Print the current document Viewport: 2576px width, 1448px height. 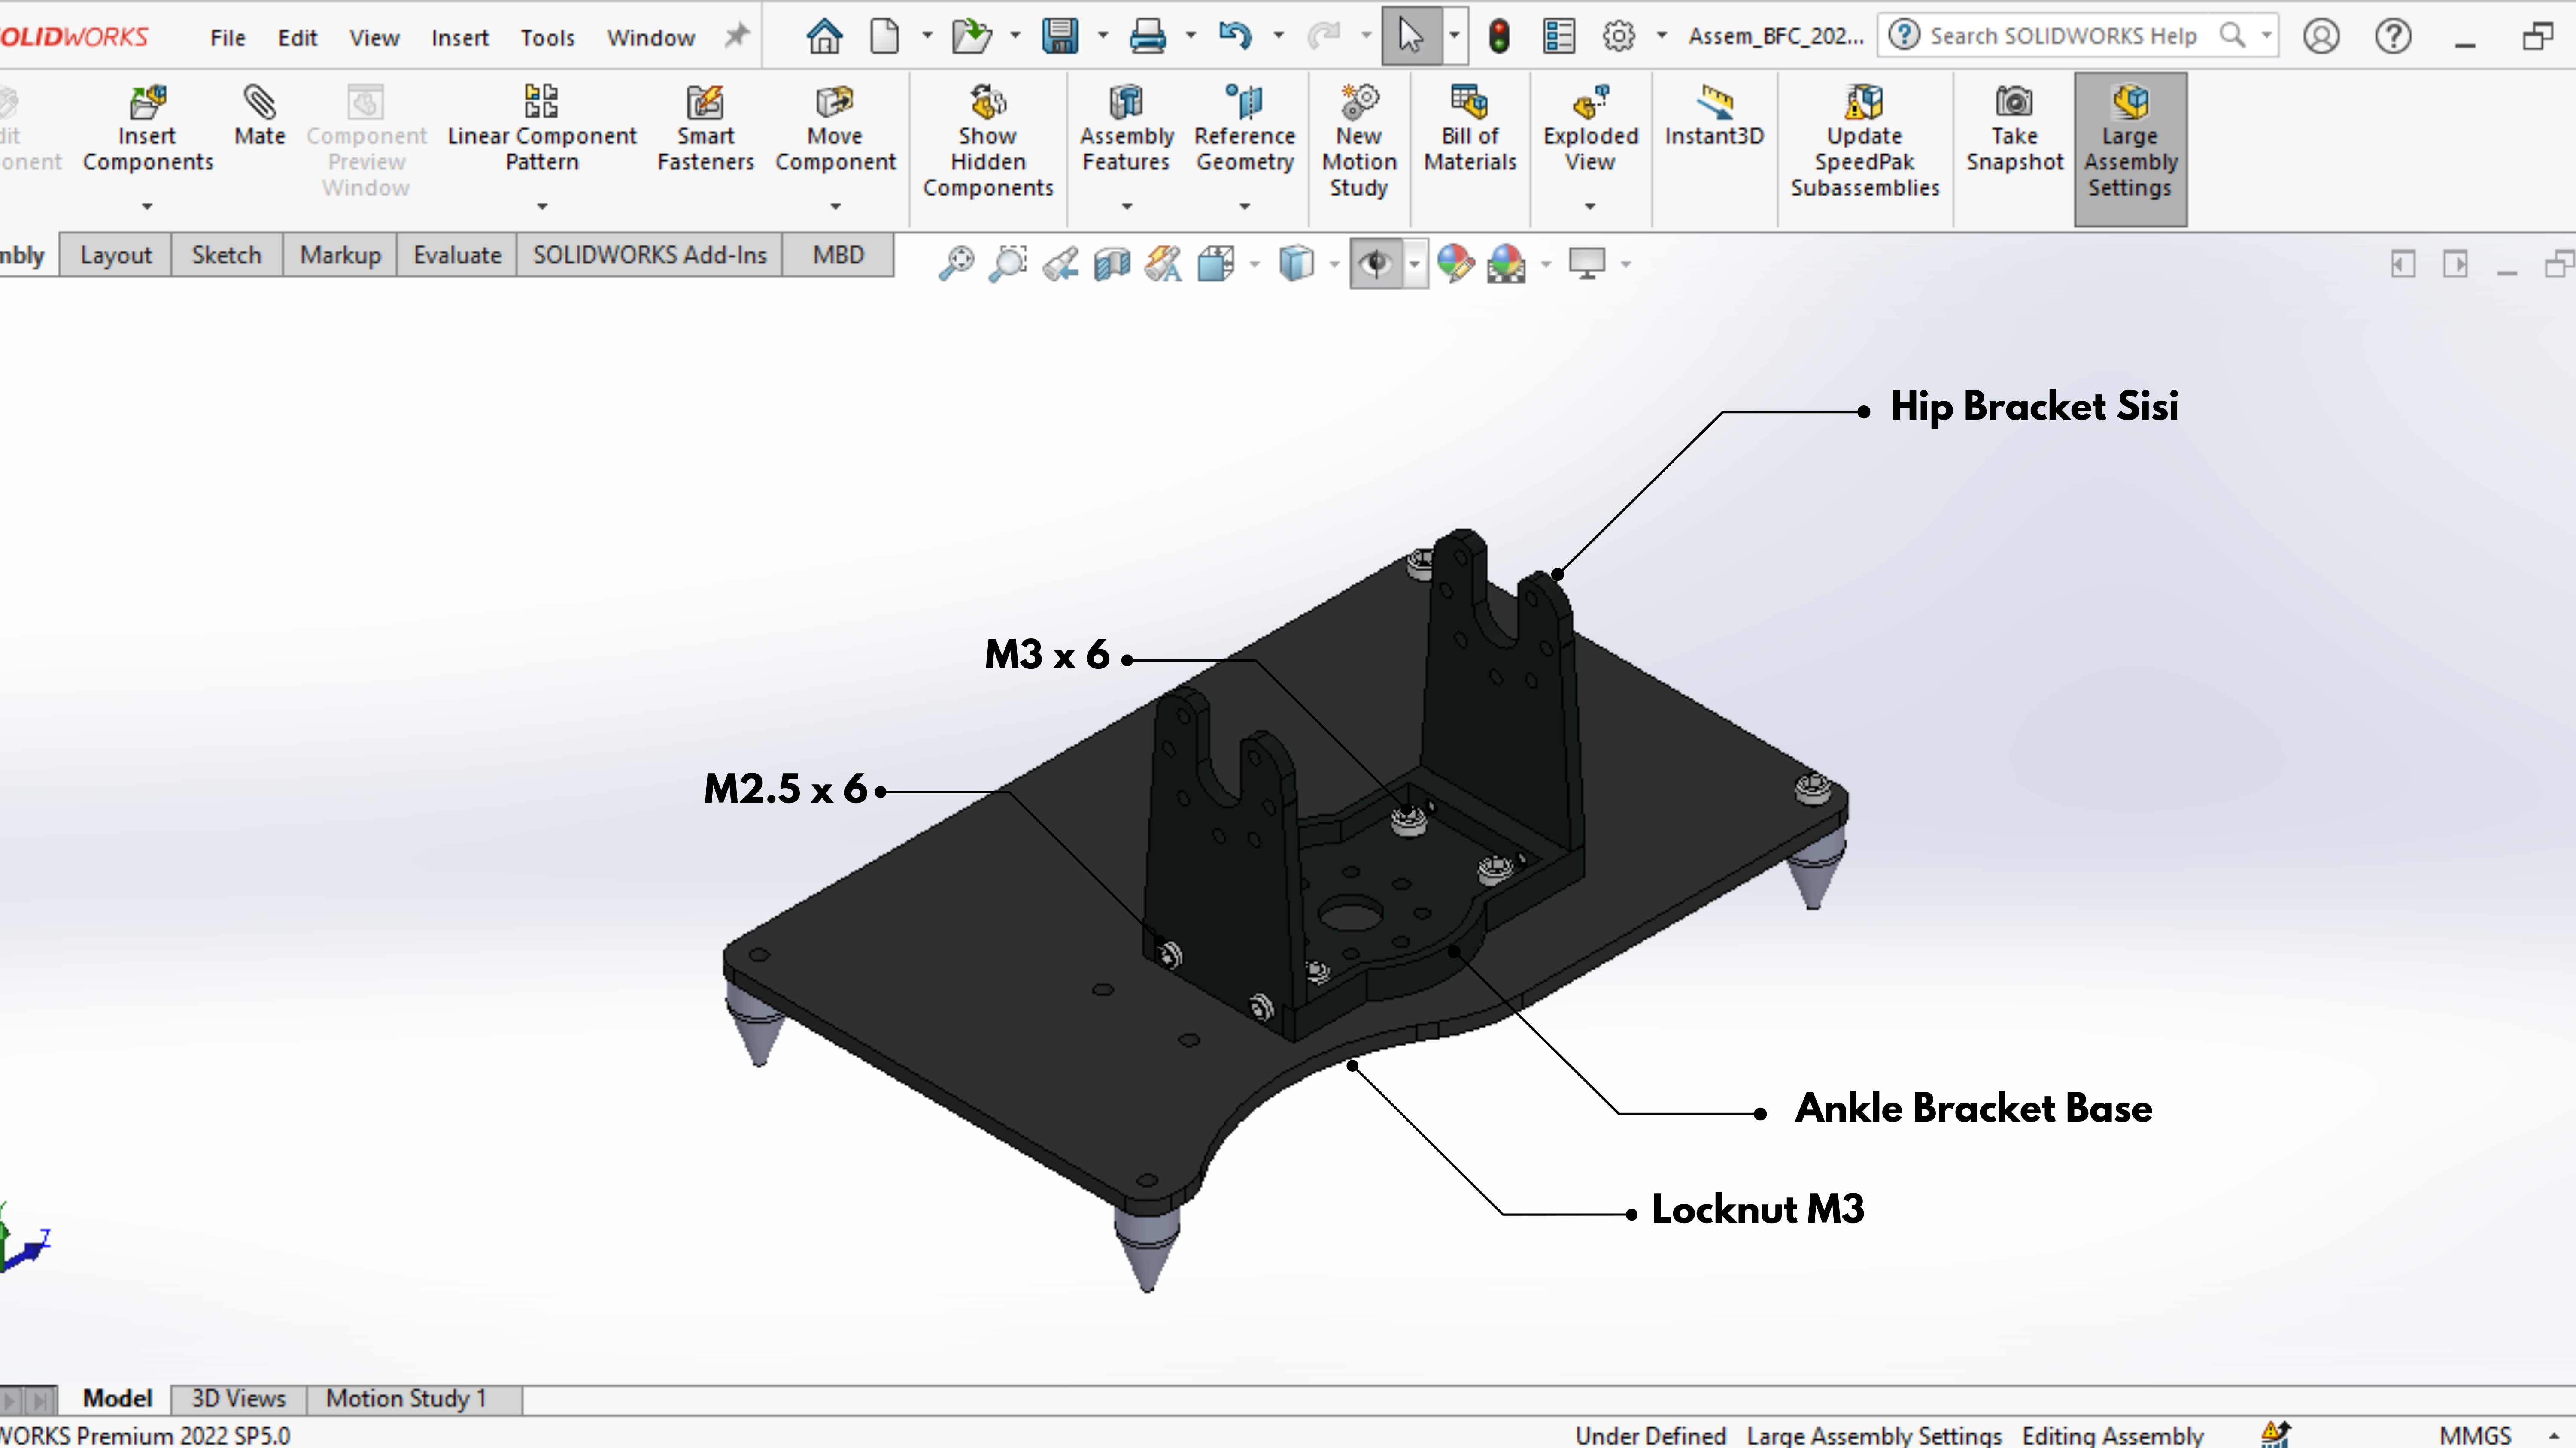(1147, 37)
